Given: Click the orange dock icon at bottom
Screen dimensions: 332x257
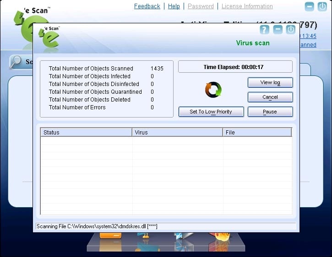Looking at the screenshot, I should [110, 236].
